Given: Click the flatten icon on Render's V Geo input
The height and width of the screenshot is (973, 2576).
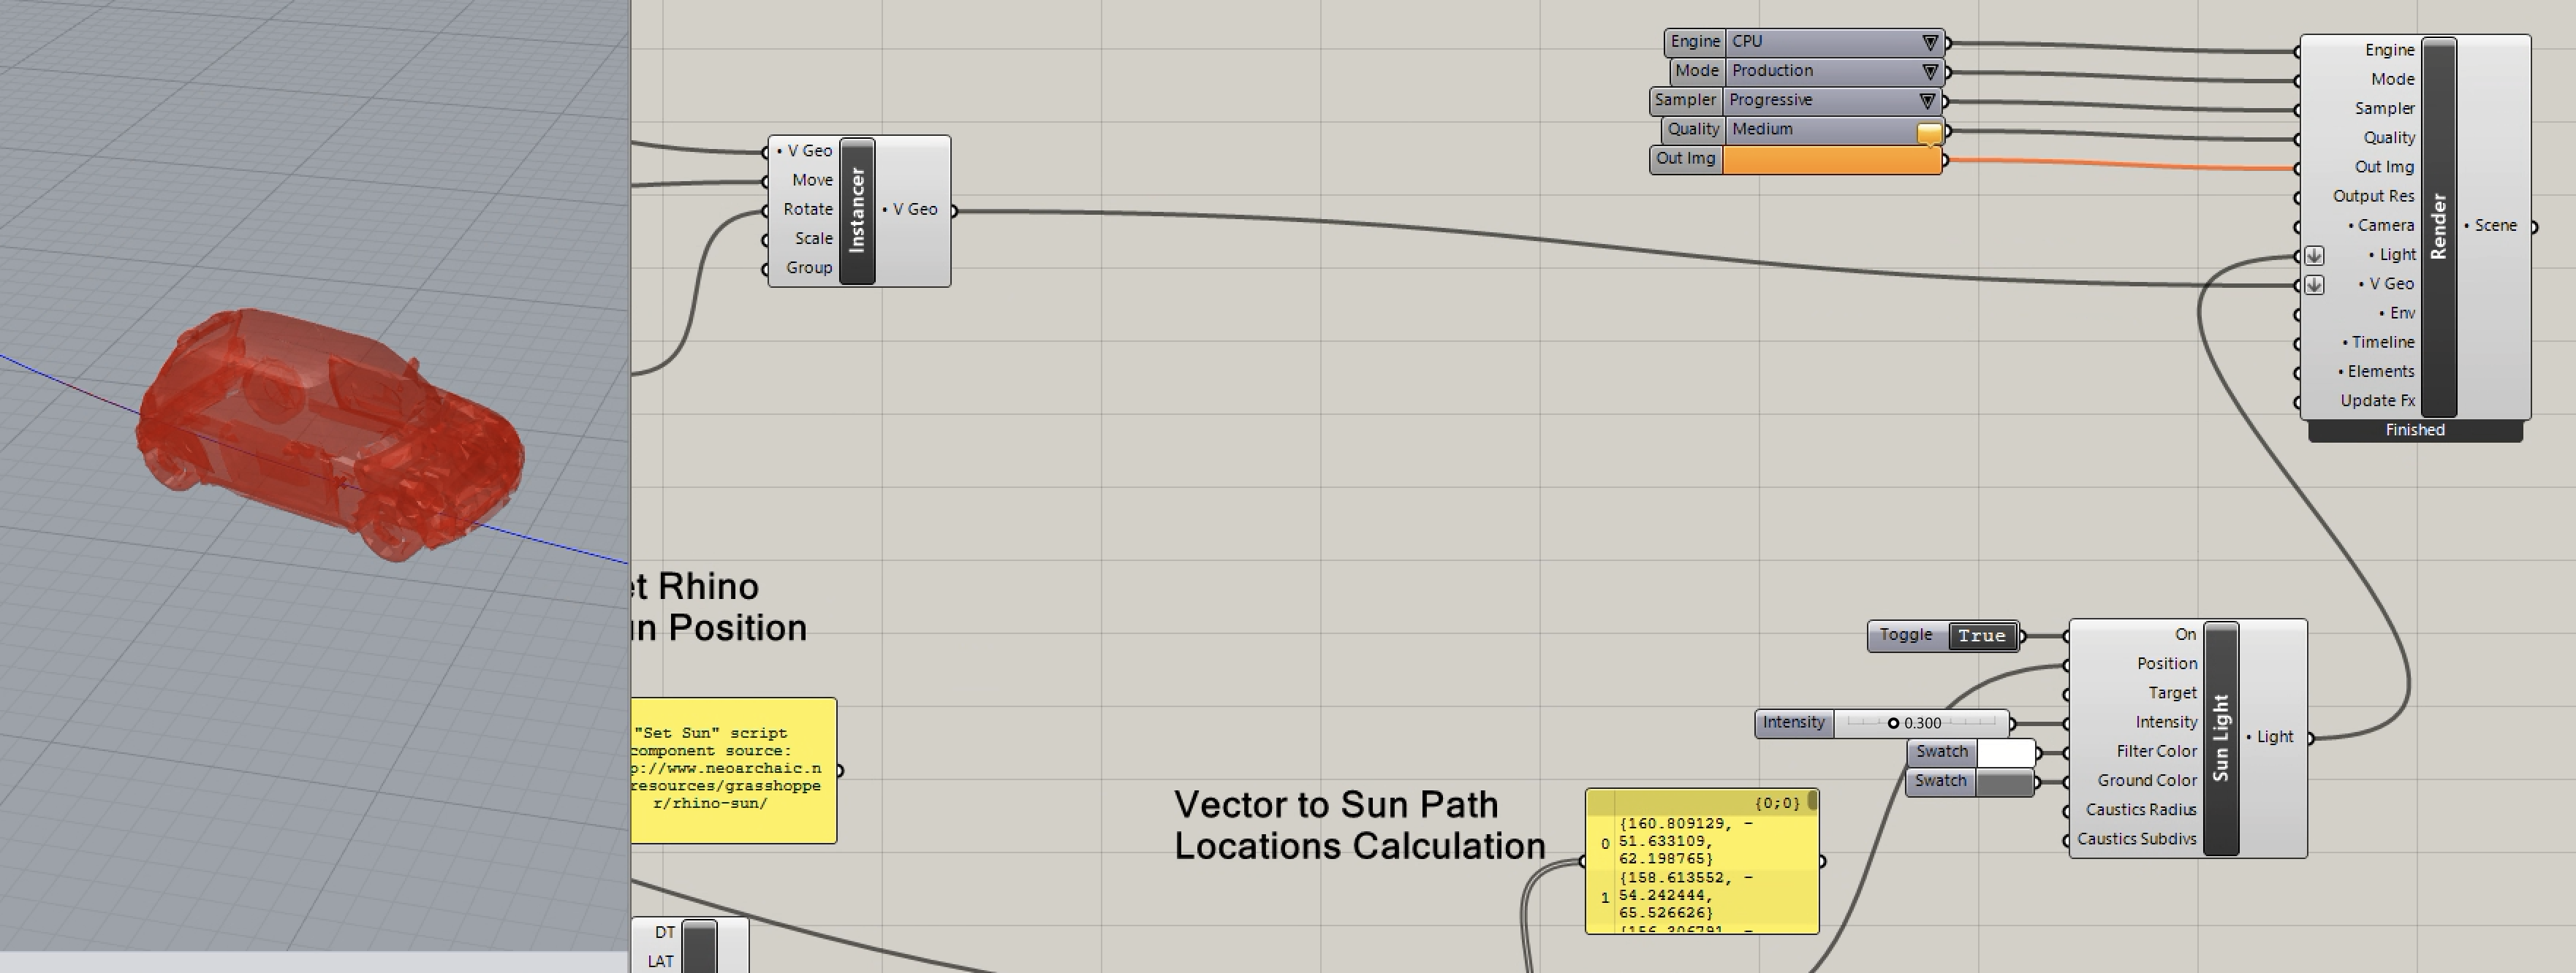Looking at the screenshot, I should [2314, 285].
